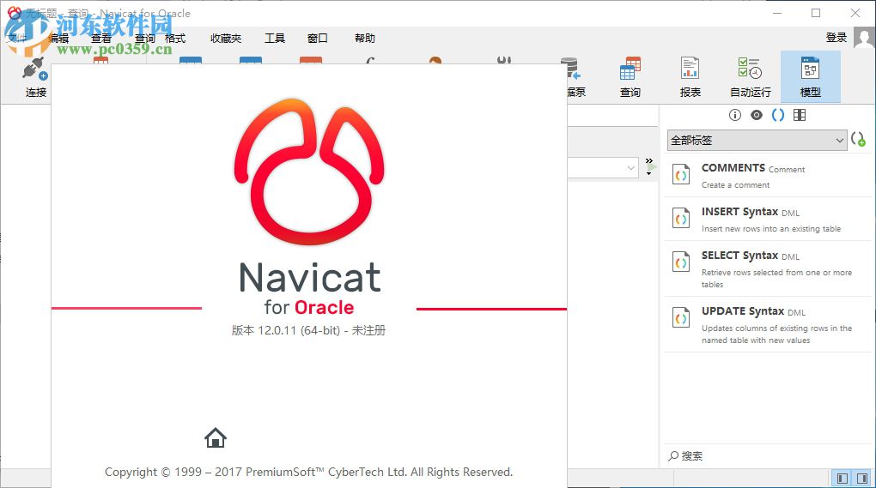Open the 窗口 menu
Viewport: 876px width, 488px height.
coord(317,38)
